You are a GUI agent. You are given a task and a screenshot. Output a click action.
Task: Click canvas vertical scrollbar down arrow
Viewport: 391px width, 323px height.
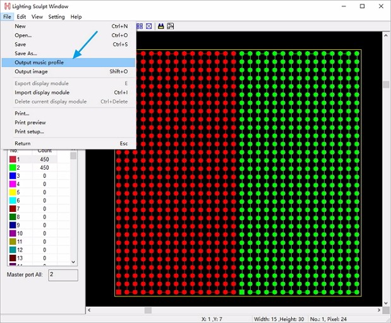[386, 303]
